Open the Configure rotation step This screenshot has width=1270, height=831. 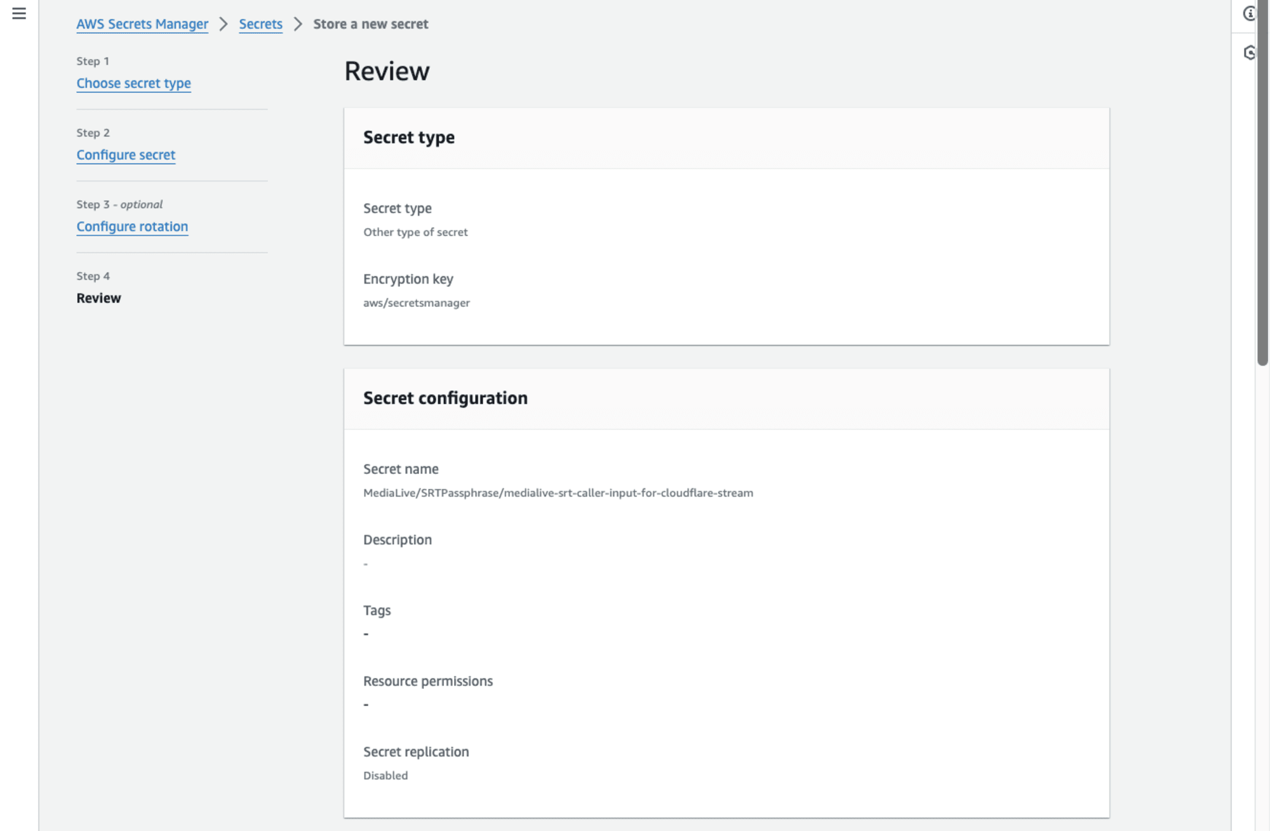coord(132,226)
